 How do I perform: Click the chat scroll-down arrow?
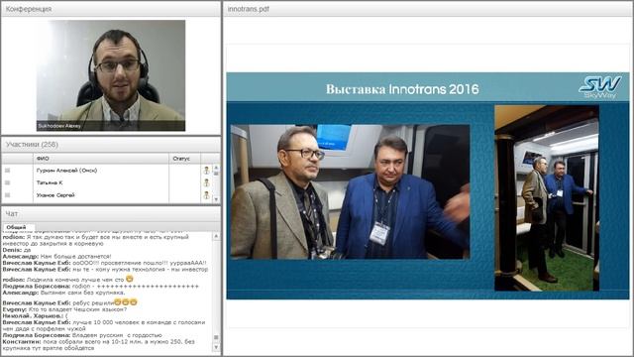(216, 347)
